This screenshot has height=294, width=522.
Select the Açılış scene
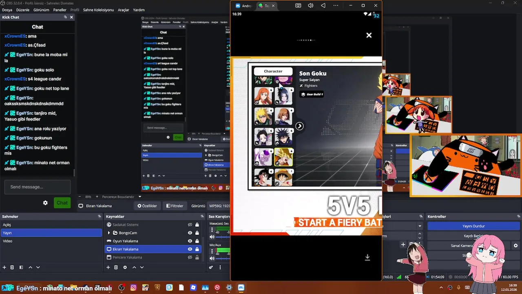(x=51, y=225)
